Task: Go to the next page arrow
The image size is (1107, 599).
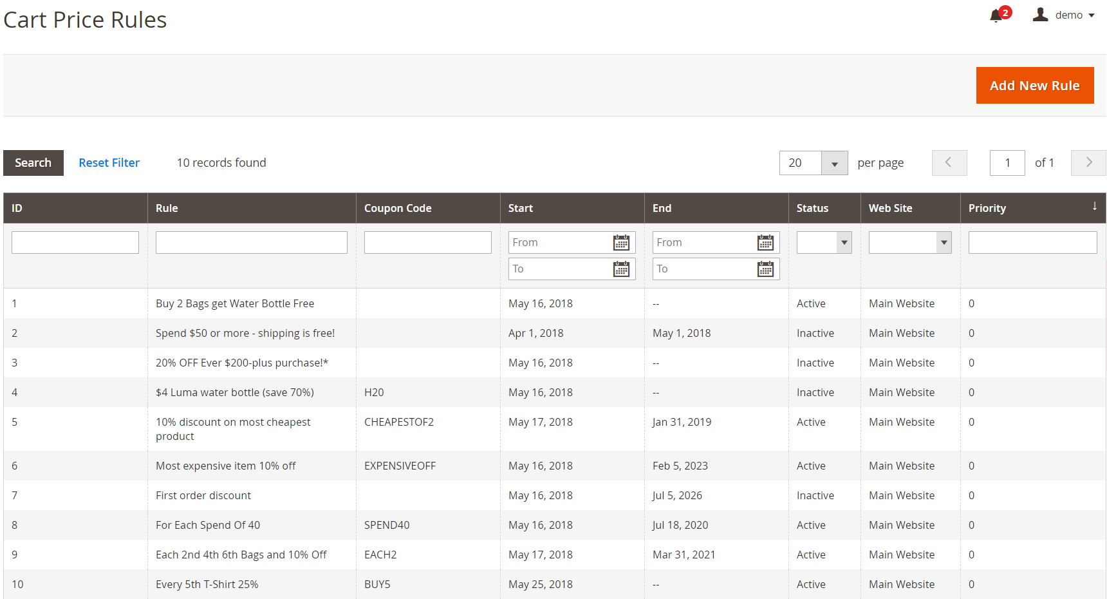Action: pyautogui.click(x=1088, y=163)
